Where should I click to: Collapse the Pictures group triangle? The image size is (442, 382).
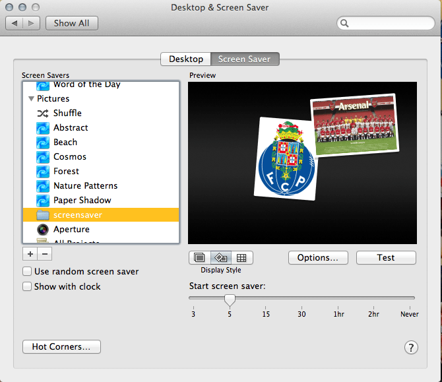coord(31,99)
